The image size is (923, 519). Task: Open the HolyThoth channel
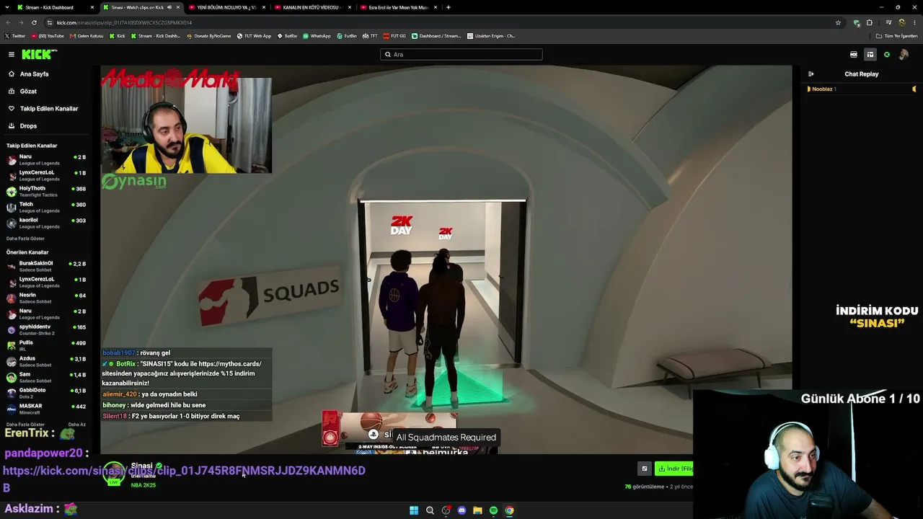coord(45,191)
